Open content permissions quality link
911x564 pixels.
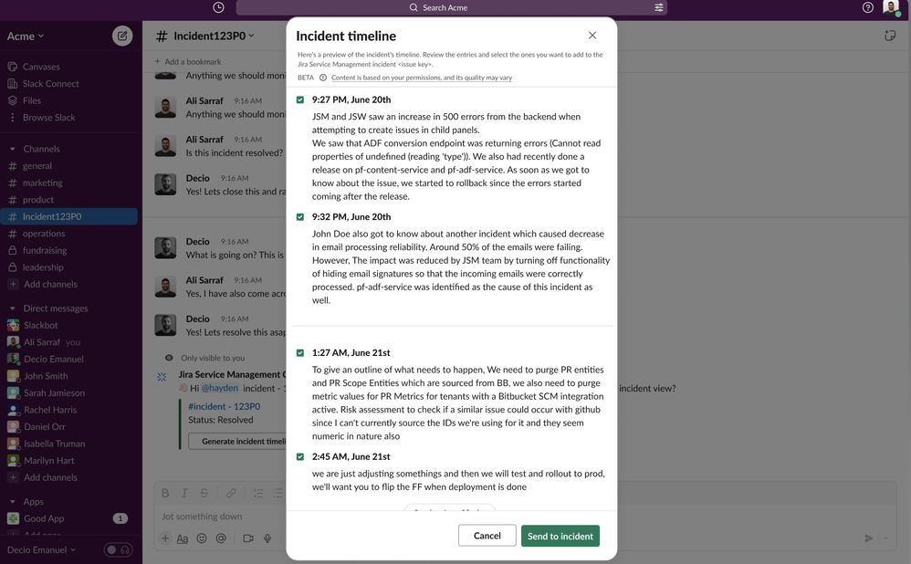pyautogui.click(x=422, y=78)
